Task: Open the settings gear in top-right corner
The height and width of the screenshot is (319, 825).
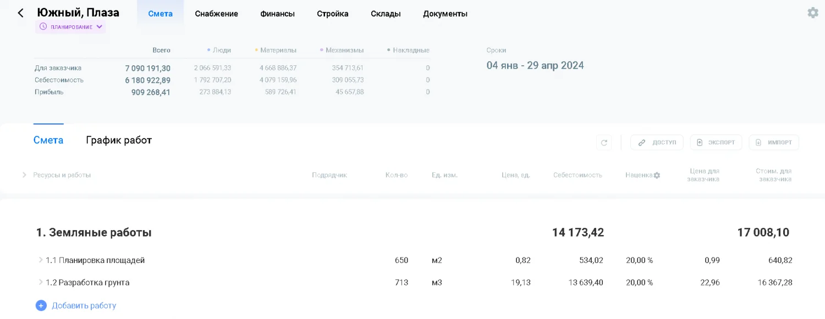Action: coord(812,13)
